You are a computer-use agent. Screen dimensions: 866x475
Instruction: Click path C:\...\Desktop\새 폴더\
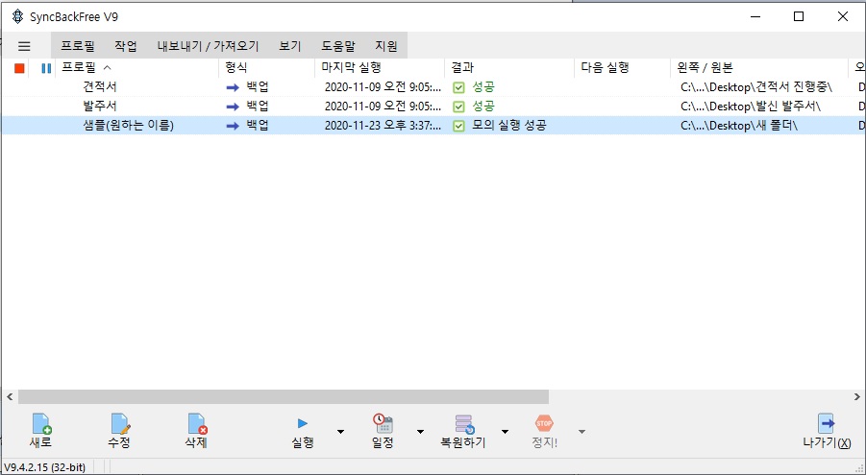pos(739,126)
